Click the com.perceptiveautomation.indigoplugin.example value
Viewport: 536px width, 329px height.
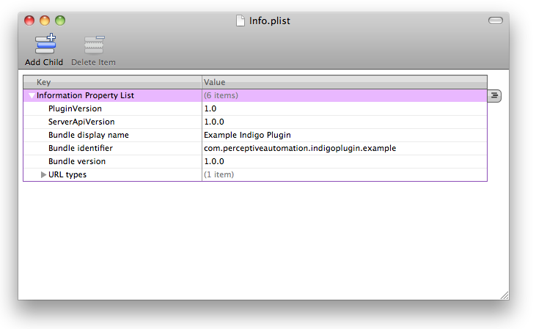[x=300, y=148]
